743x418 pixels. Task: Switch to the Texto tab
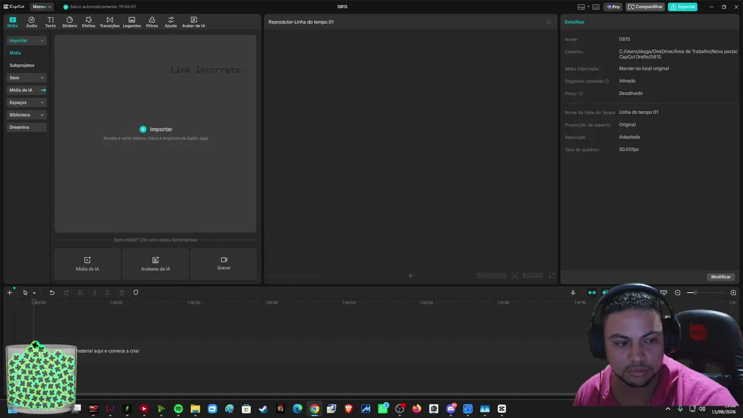coord(51,22)
